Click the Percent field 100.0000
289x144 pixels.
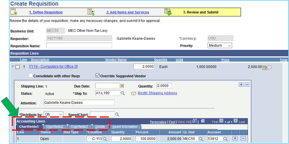pos(145,138)
